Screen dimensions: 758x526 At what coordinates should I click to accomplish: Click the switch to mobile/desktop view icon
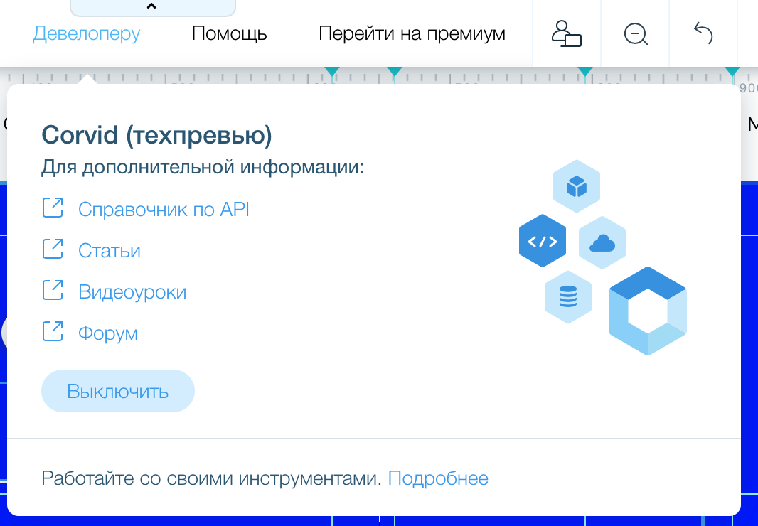567,34
